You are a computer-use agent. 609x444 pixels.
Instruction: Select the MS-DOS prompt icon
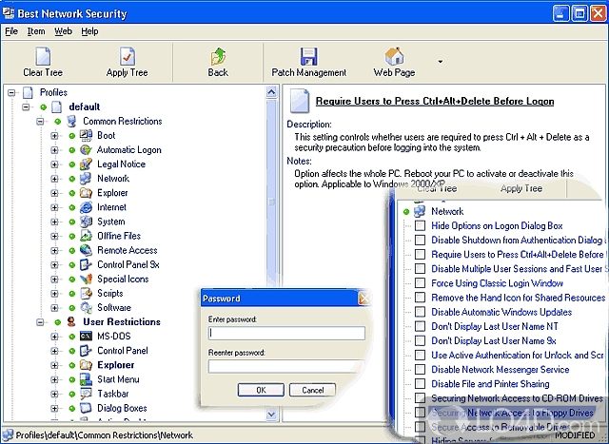[x=86, y=337]
